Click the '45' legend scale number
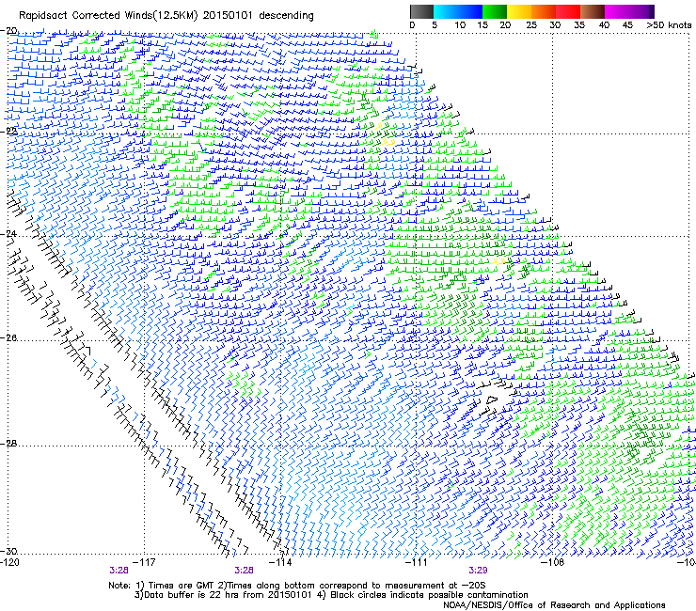The image size is (696, 611). pos(627,25)
